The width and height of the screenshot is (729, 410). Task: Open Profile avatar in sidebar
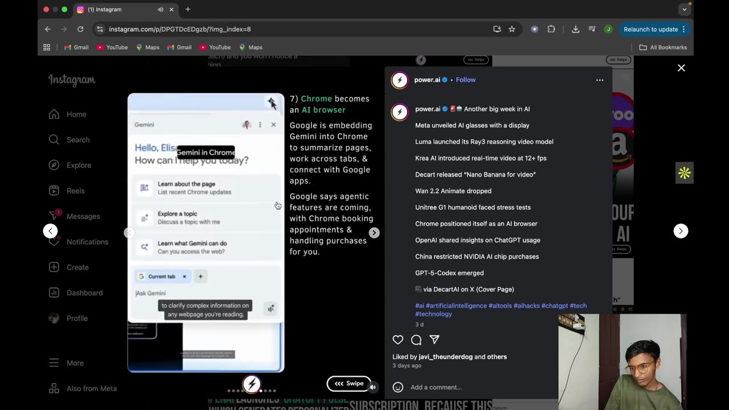54,318
